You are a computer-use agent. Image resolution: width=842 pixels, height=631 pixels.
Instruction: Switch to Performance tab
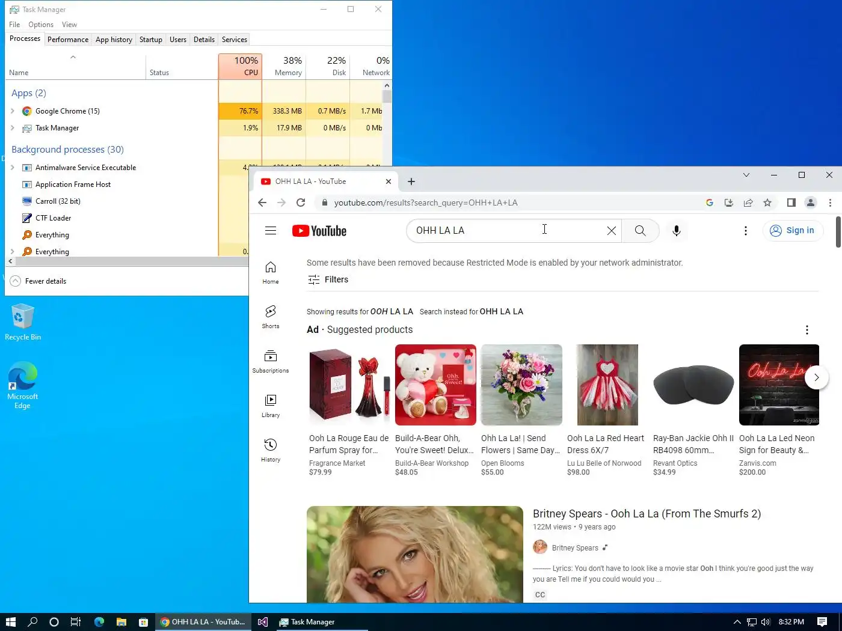point(68,40)
